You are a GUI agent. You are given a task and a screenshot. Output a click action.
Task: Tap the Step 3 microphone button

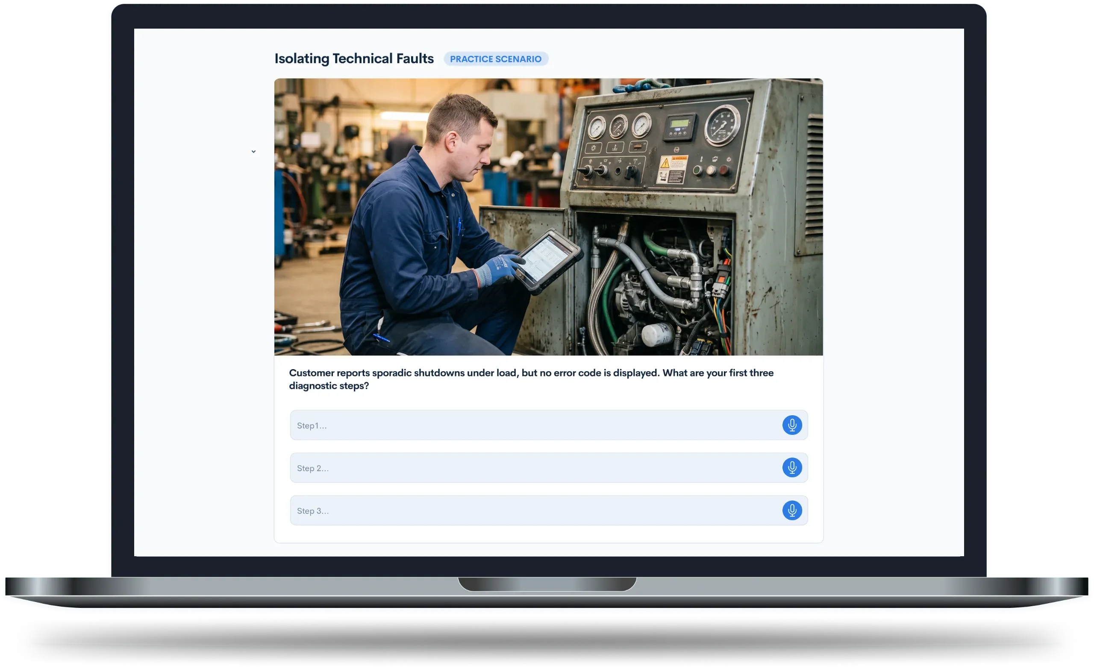[791, 511]
